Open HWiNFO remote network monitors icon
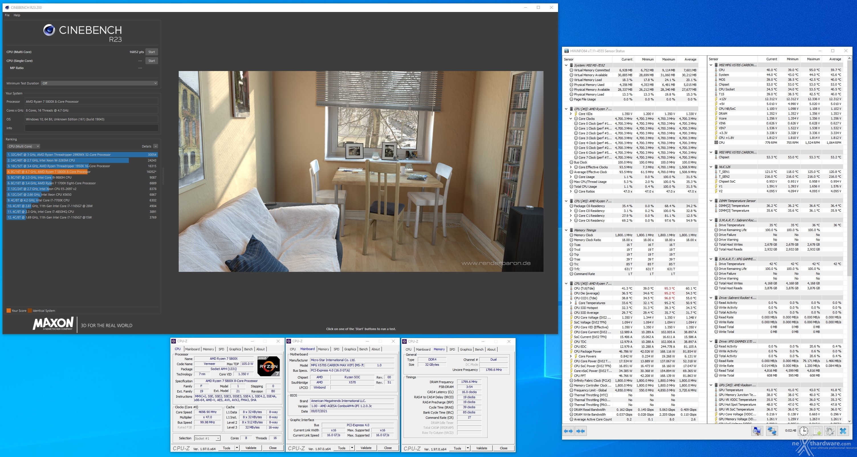Viewport: 857px width, 457px height. pos(772,431)
